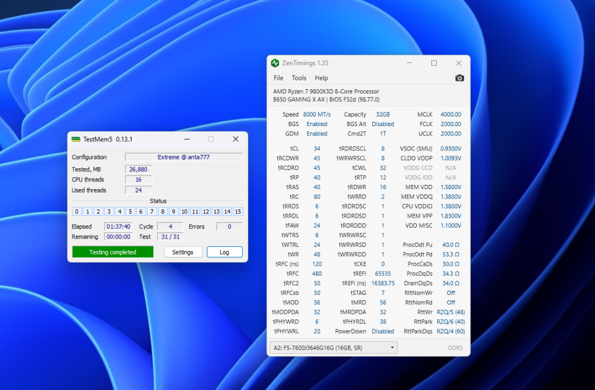This screenshot has width=595, height=390.
Task: Click the Tested, MB field showing 26,880
Action: (x=138, y=169)
